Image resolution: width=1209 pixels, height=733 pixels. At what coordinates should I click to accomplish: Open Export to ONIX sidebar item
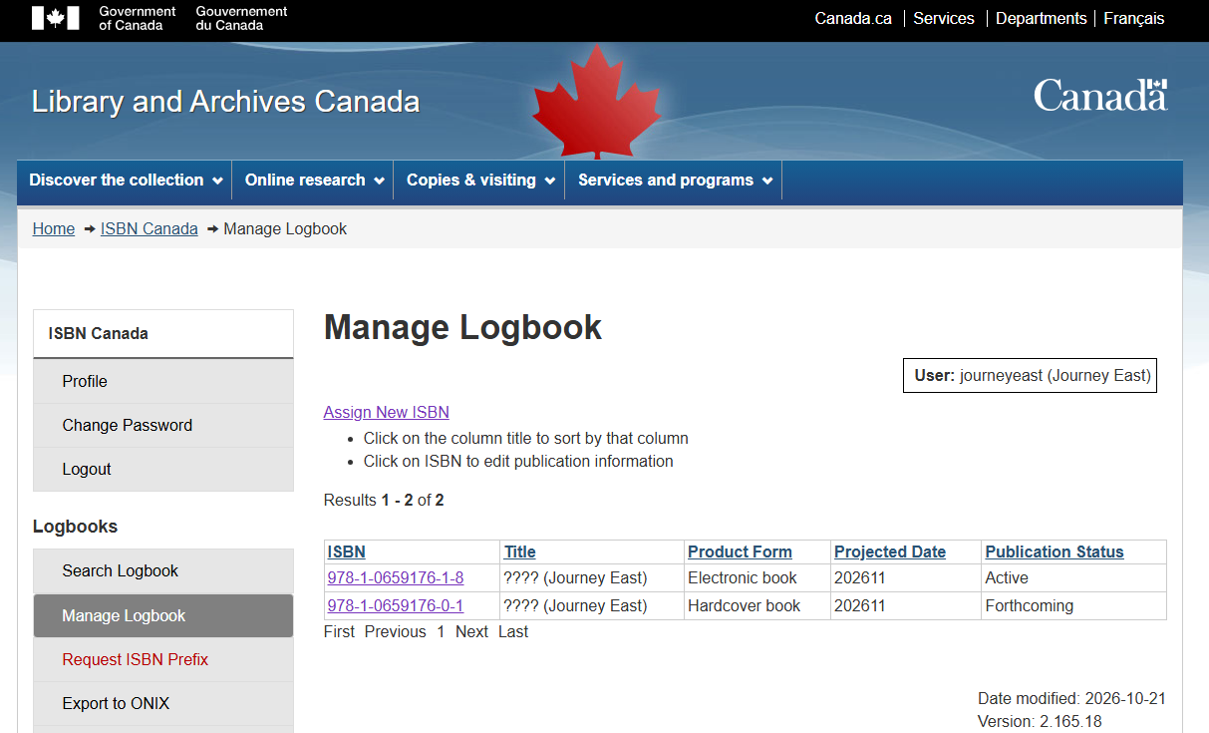tap(163, 703)
